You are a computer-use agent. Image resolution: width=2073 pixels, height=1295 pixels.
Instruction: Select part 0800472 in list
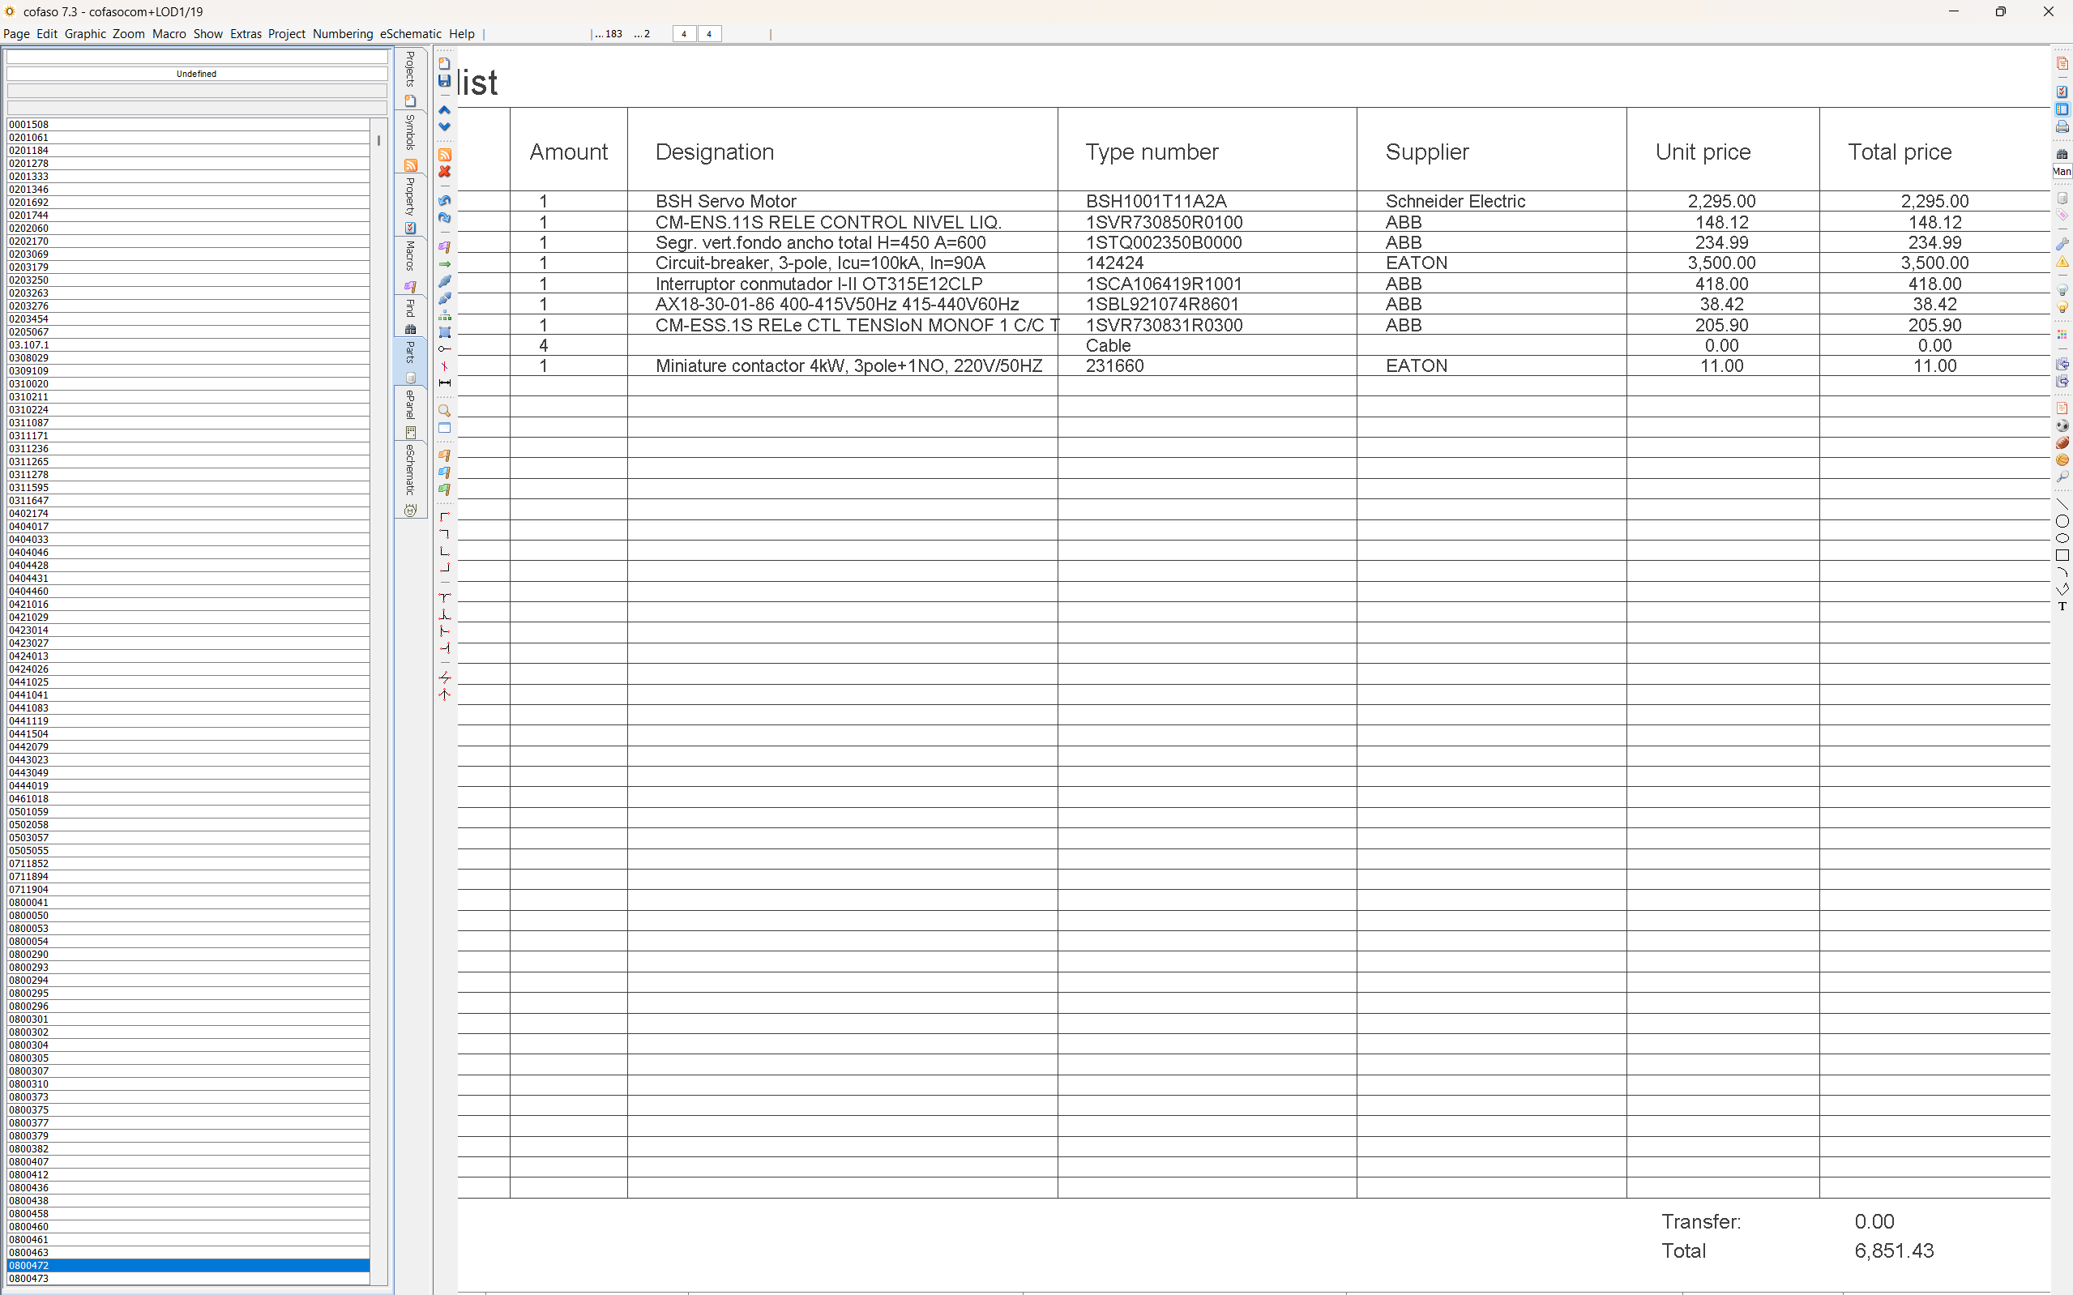tap(187, 1266)
